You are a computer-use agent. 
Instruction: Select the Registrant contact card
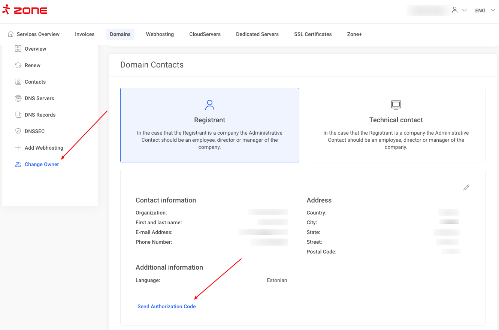pos(209,125)
